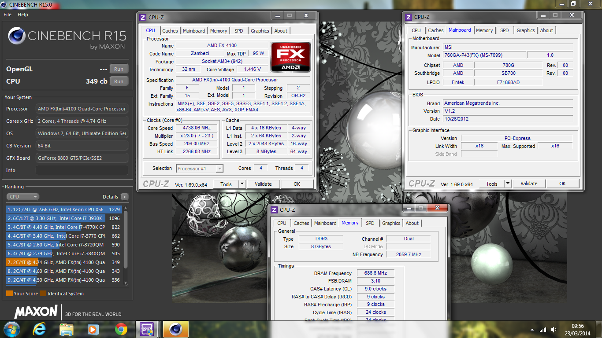The width and height of the screenshot is (602, 338).
Task: Open the Windows Start menu orb
Action: pos(11,329)
